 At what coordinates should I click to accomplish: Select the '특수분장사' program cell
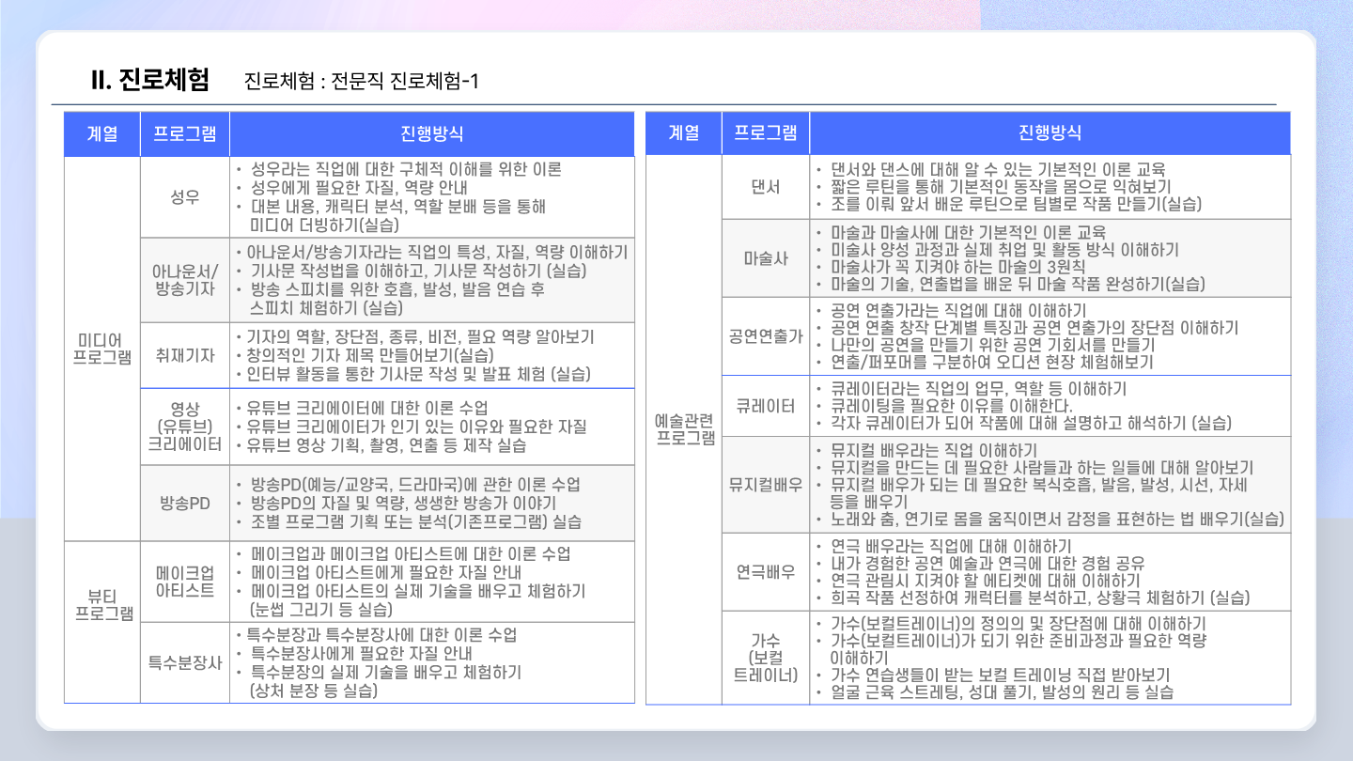185,662
